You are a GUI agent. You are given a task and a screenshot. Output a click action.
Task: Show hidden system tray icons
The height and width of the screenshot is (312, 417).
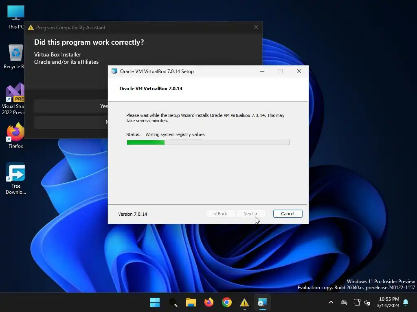point(331,302)
